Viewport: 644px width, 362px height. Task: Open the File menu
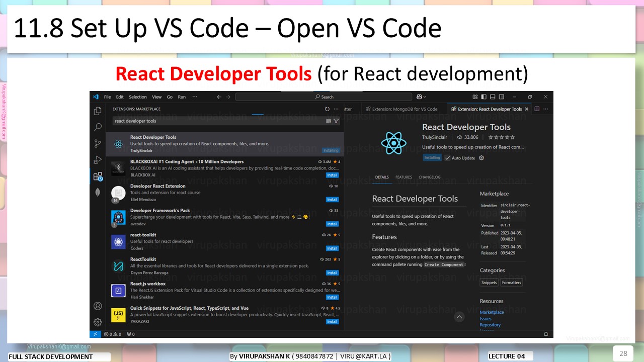point(107,97)
